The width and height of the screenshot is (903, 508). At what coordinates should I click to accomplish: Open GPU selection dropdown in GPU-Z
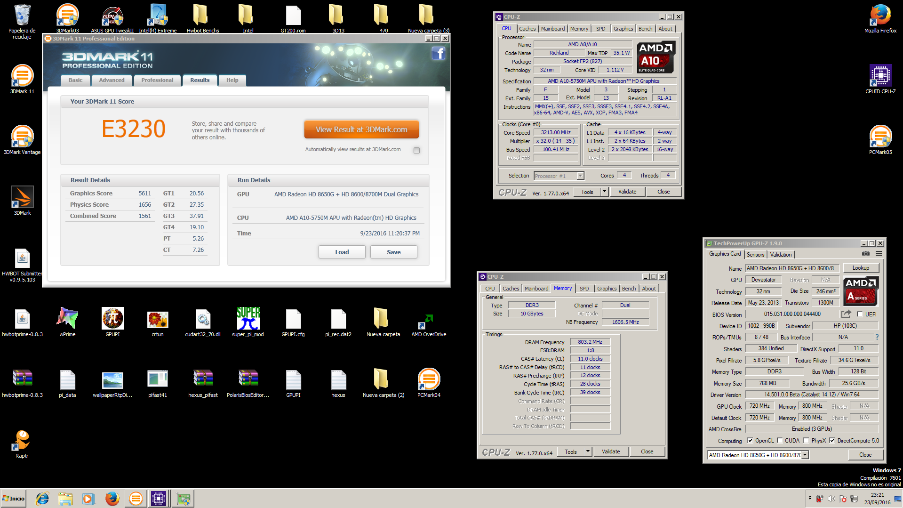805,455
